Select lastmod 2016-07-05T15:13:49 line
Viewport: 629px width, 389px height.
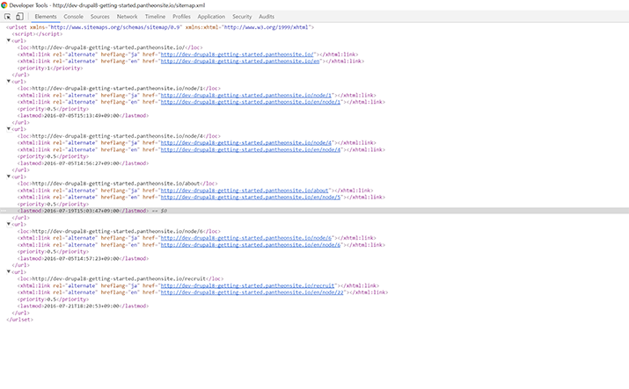tap(83, 116)
